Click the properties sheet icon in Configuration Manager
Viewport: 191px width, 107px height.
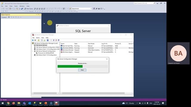point(42,40)
